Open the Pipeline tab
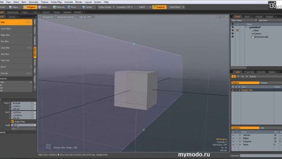Image resolution: width=282 pixels, height=159 pixels. 245,83
